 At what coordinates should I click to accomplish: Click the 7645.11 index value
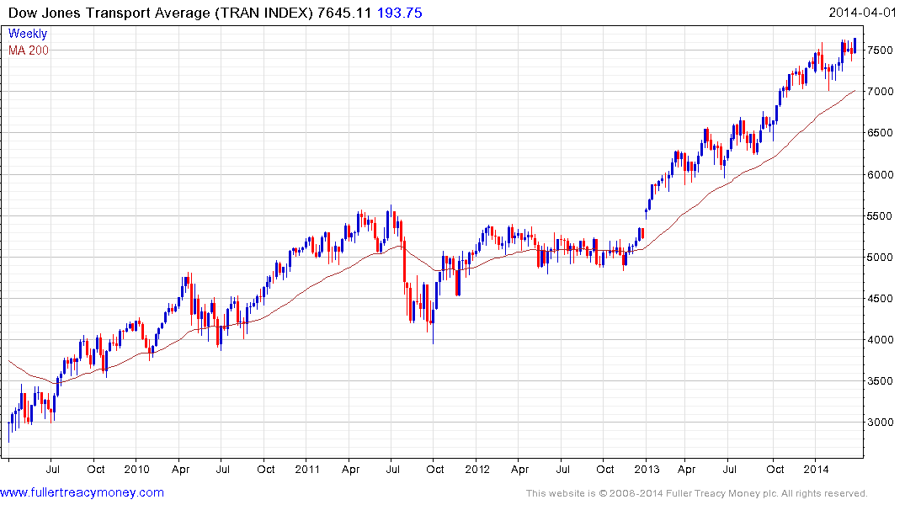(344, 13)
